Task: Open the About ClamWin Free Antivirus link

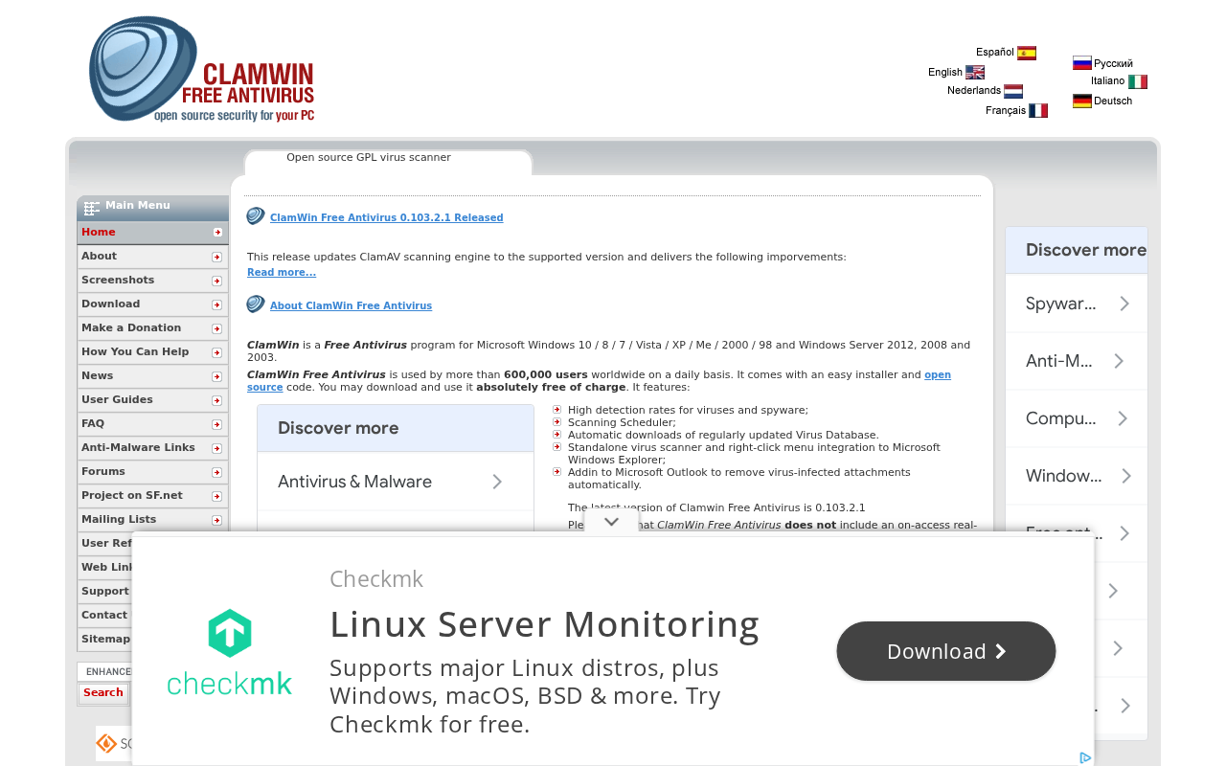Action: [x=351, y=306]
